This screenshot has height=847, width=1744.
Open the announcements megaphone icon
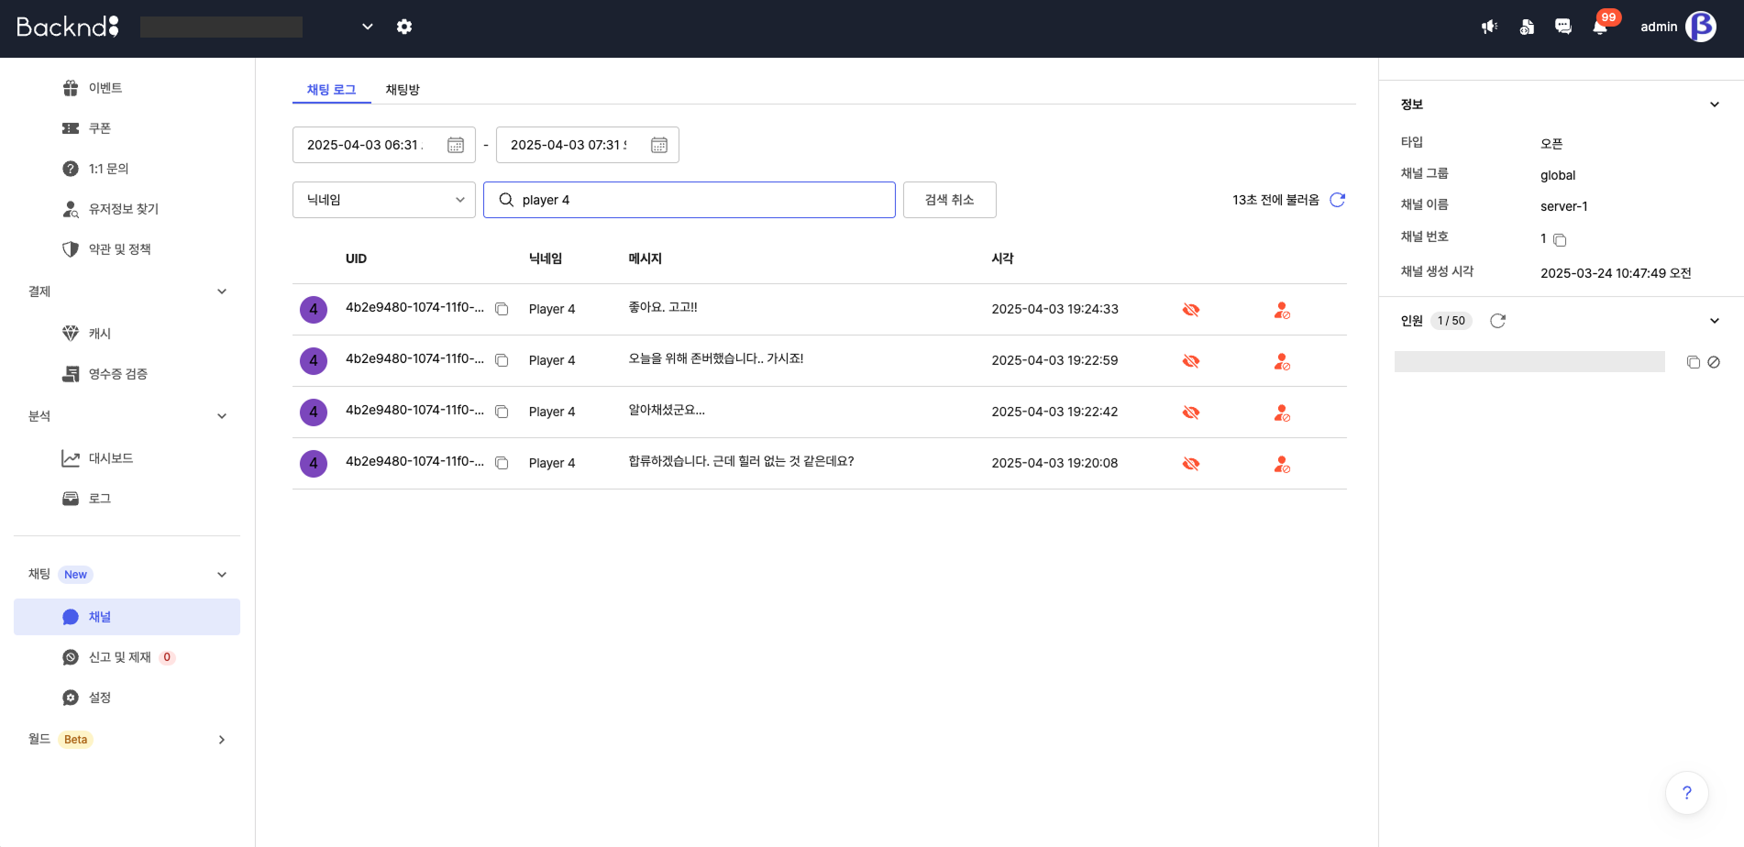[1490, 27]
